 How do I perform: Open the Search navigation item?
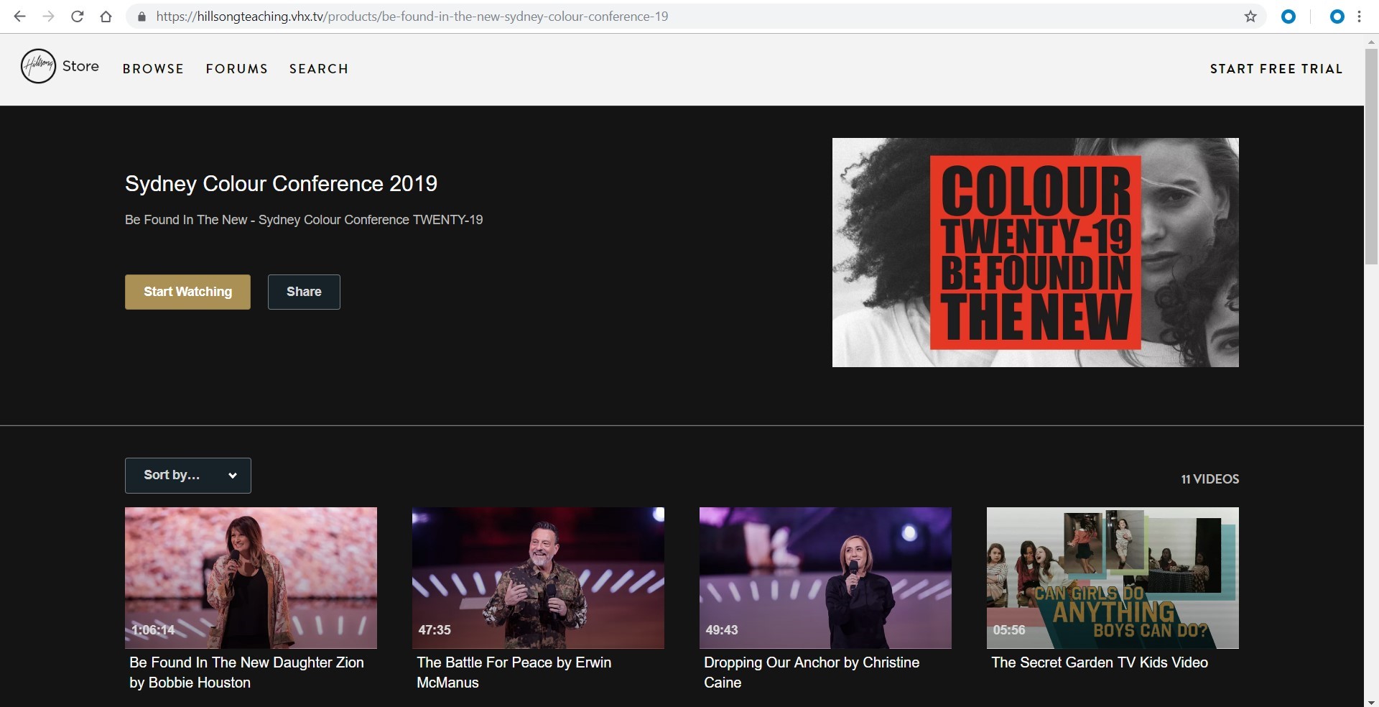[319, 69]
